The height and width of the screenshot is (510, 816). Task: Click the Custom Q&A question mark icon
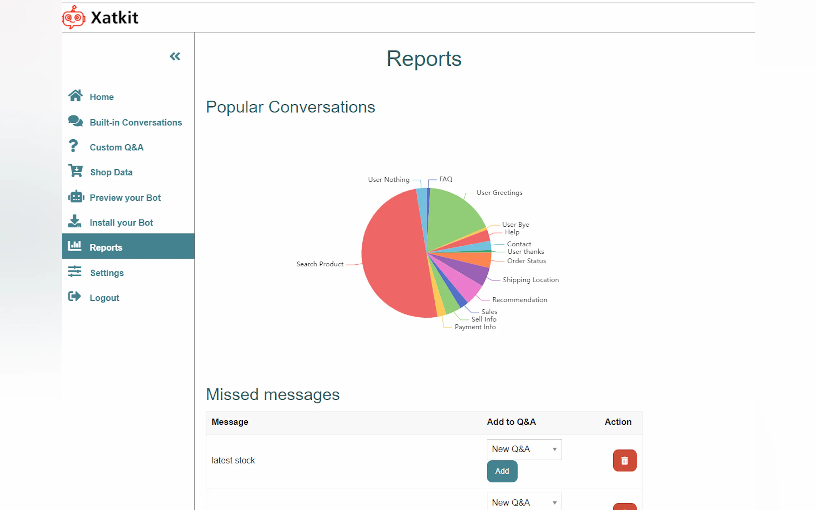[x=73, y=146]
